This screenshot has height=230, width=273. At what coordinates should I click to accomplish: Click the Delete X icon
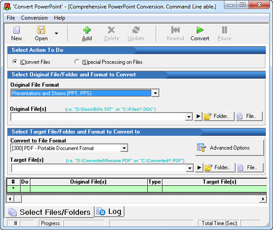click(111, 30)
